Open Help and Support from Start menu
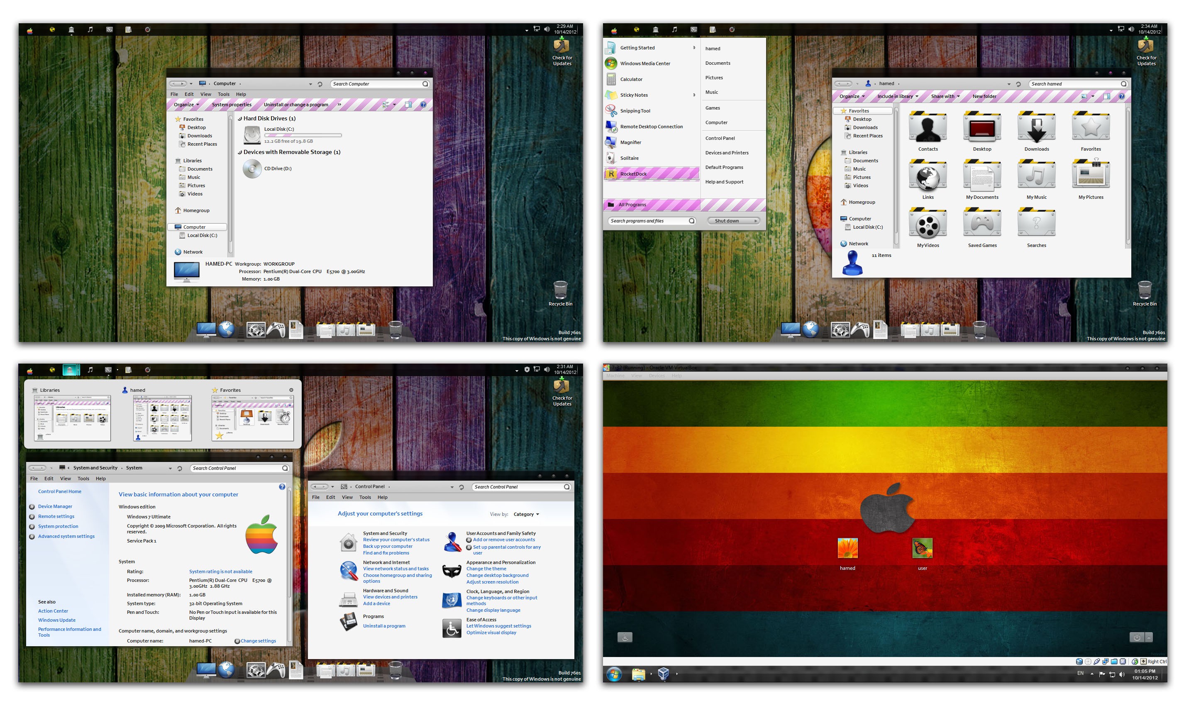Image resolution: width=1184 pixels, height=701 pixels. tap(724, 182)
